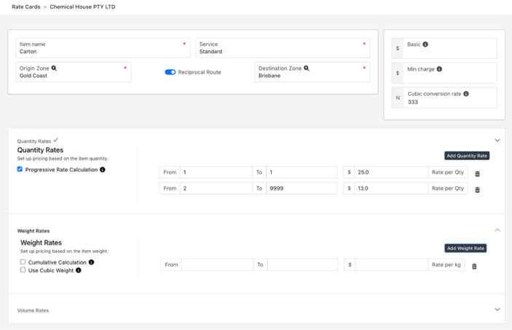Click the Basic info icon
Viewport: 512px width, 330px height.
point(425,44)
